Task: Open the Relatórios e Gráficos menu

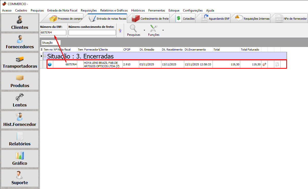Action: (114, 10)
